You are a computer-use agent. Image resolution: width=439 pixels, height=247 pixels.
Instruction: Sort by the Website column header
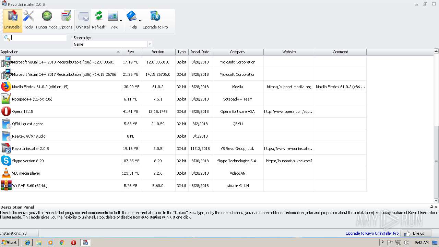(289, 52)
